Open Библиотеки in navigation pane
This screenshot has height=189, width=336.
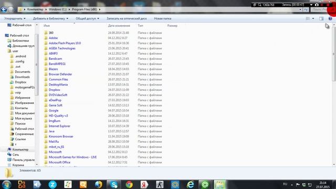[x=20, y=41]
